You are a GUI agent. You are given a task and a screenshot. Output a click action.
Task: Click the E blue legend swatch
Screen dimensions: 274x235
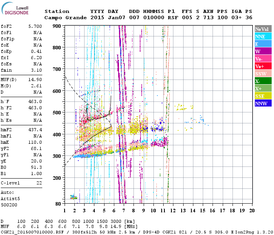coord(263,44)
